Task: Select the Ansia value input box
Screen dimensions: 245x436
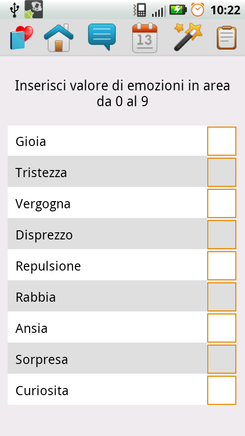Action: point(222,328)
